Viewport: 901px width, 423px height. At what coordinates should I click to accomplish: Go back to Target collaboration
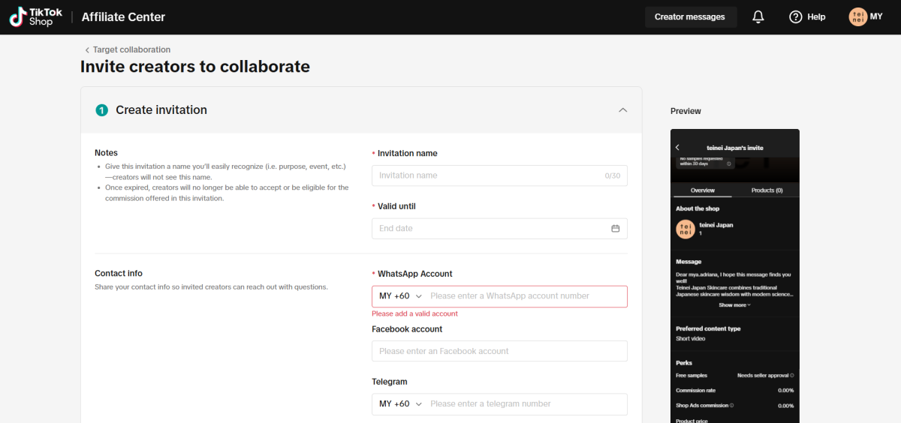[x=128, y=49]
